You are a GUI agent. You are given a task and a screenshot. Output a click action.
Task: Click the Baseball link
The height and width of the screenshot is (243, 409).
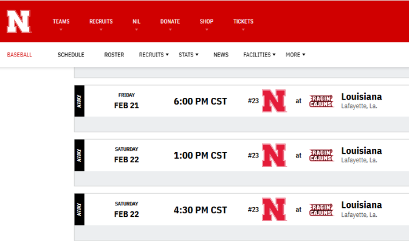point(19,55)
